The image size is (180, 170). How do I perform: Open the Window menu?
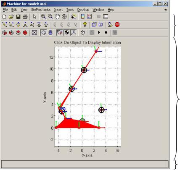98,10
